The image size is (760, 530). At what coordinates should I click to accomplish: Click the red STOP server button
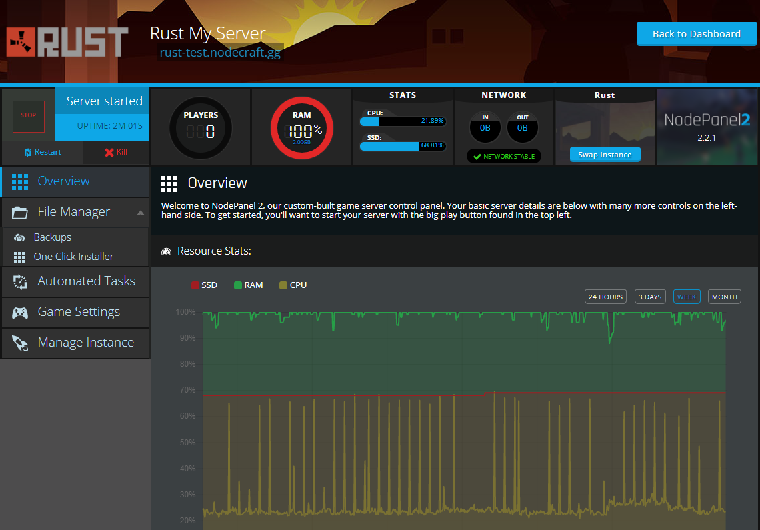(28, 116)
